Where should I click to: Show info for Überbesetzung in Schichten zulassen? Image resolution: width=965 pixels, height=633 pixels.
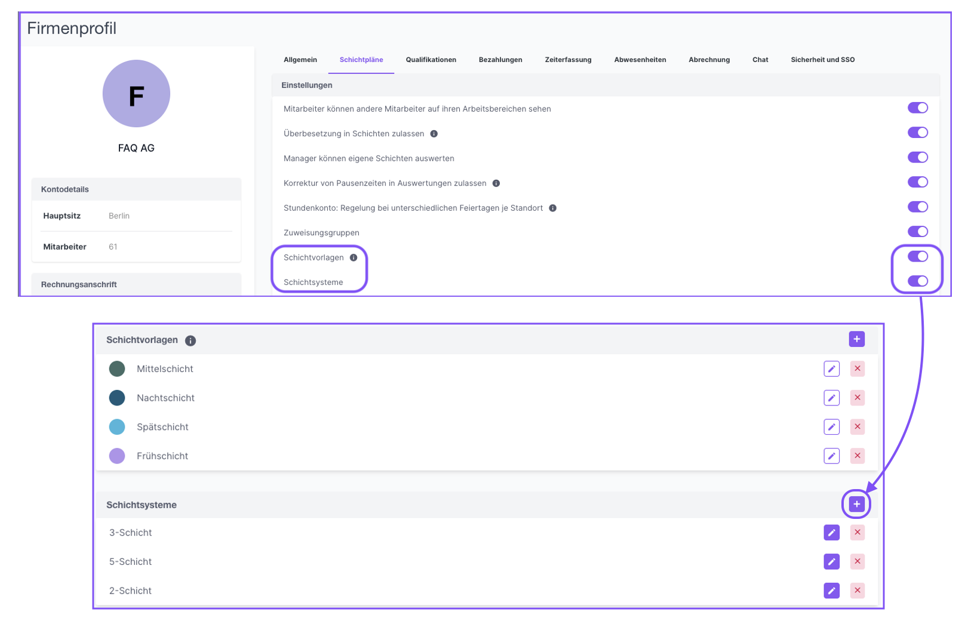tap(434, 134)
